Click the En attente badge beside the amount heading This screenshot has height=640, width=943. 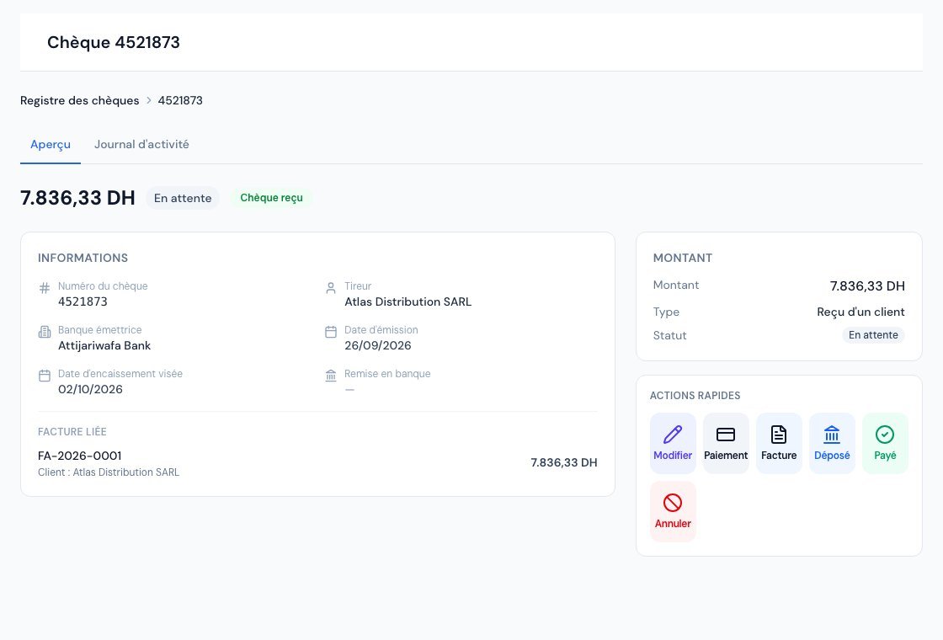(x=183, y=198)
